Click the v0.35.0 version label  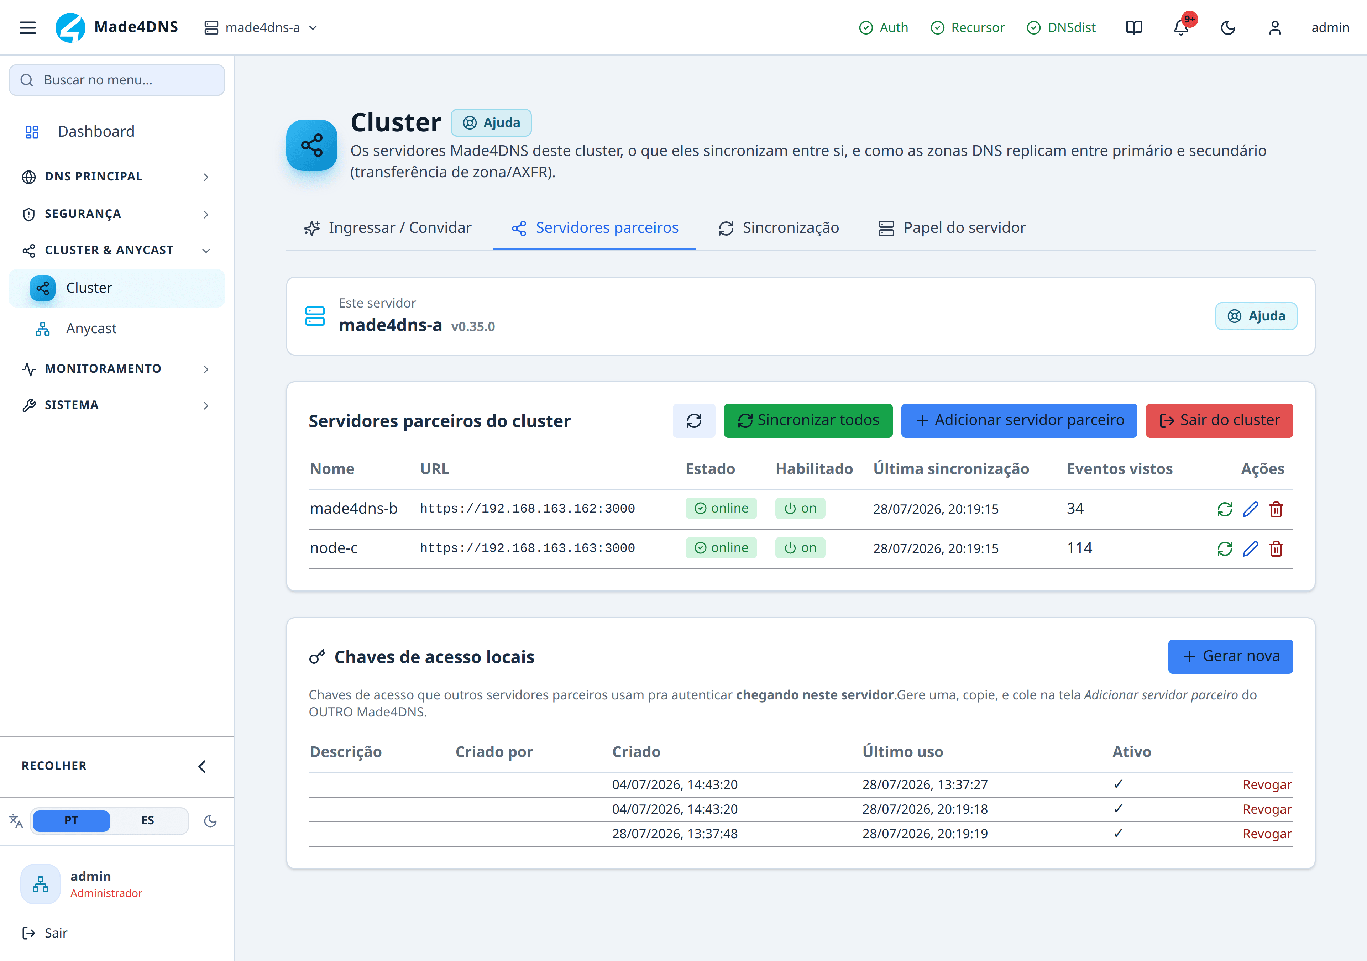[x=473, y=326]
